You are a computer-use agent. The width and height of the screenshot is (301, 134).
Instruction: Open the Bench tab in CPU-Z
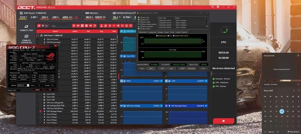tap(38, 50)
